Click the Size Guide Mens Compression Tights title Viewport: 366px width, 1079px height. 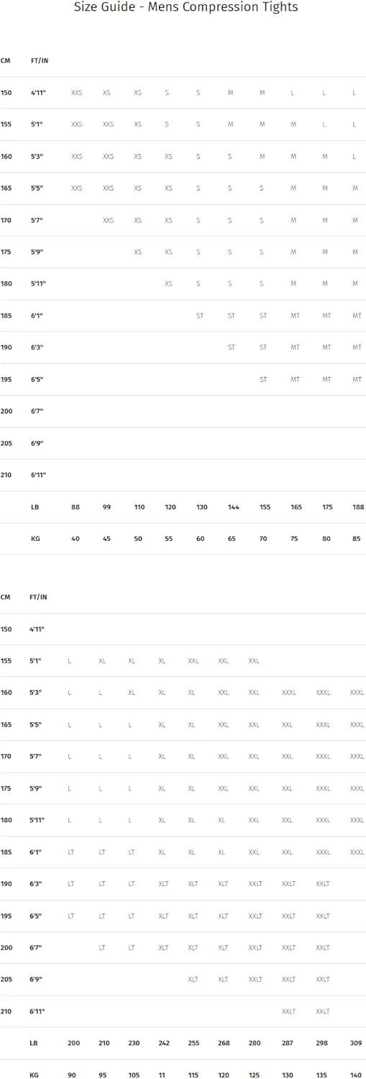coord(186,7)
